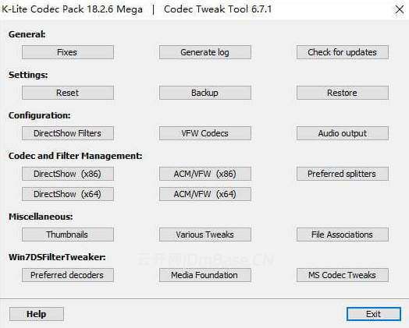Click the Help button
The width and height of the screenshot is (409, 328).
pos(37,314)
